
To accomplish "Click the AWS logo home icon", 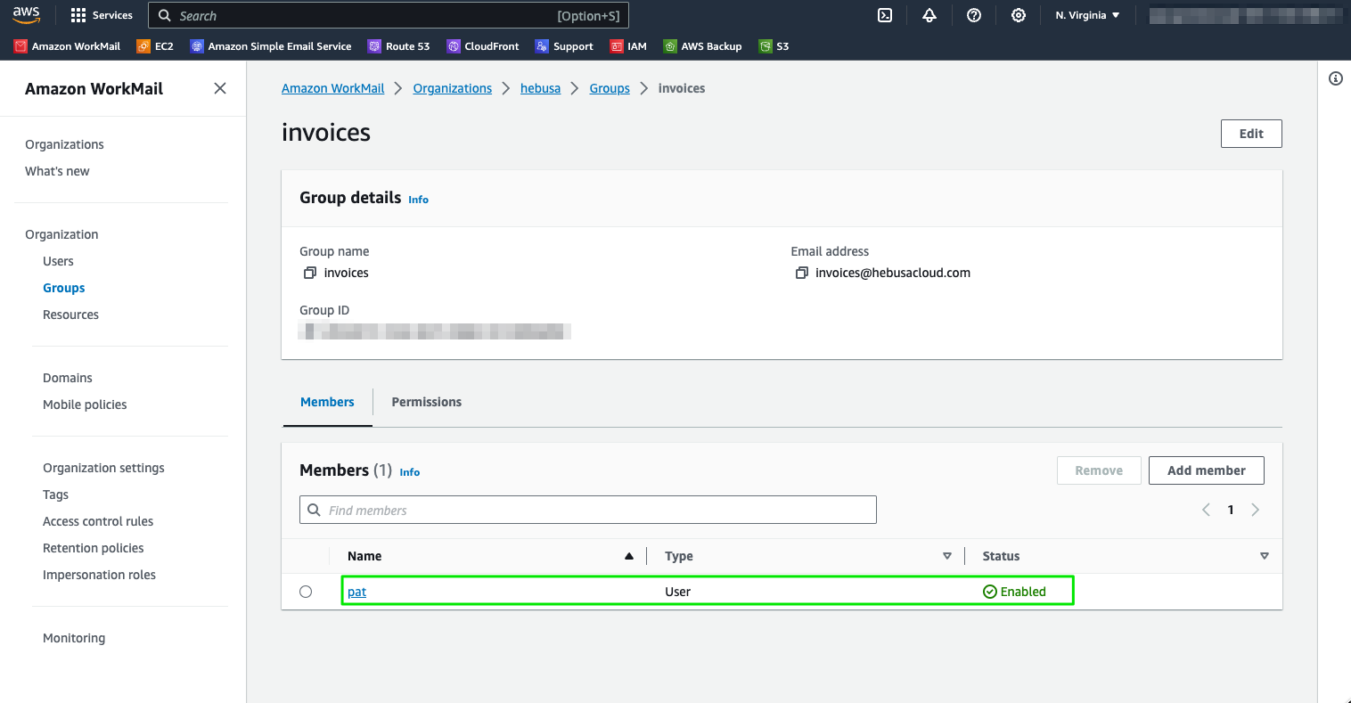I will [27, 15].
